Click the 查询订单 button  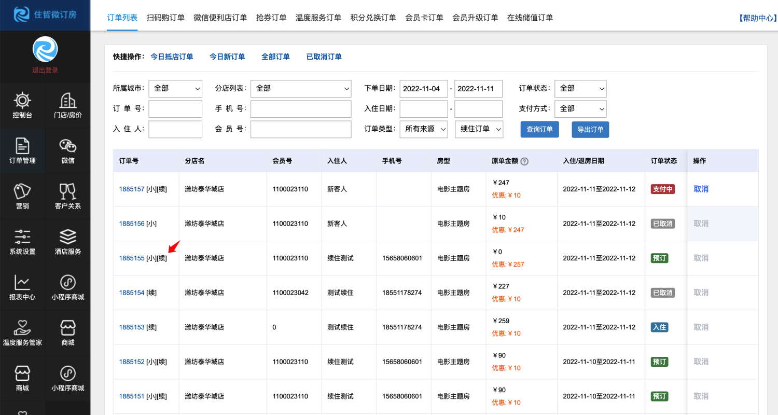tap(540, 129)
